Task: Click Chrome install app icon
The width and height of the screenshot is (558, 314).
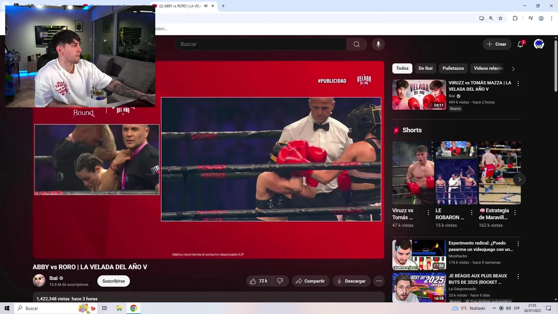Action: pyautogui.click(x=481, y=18)
